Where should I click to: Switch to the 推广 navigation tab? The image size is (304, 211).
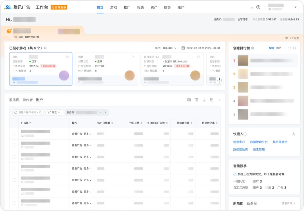coord(127,7)
